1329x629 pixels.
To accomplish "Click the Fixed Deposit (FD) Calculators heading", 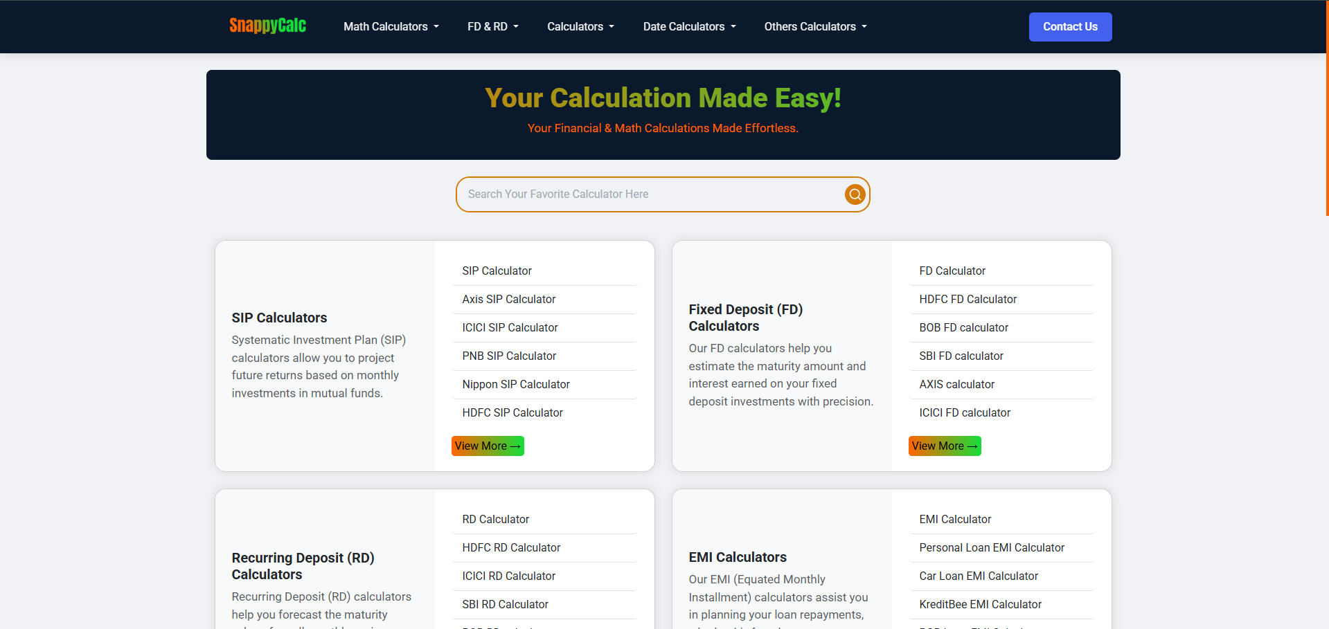I will click(x=746, y=318).
